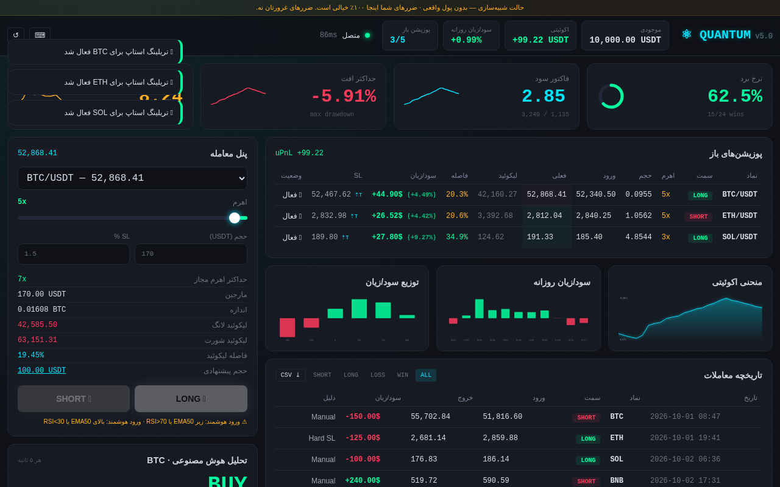Click the SOL/USDT trailing stop T↑ indicator

pos(346,237)
